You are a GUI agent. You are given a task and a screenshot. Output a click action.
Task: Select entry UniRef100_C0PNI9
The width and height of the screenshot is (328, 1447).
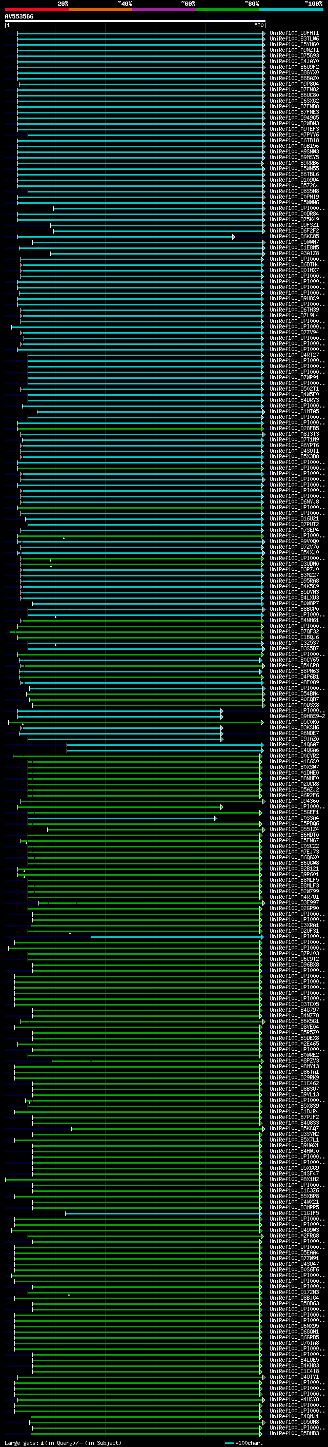tap(294, 197)
